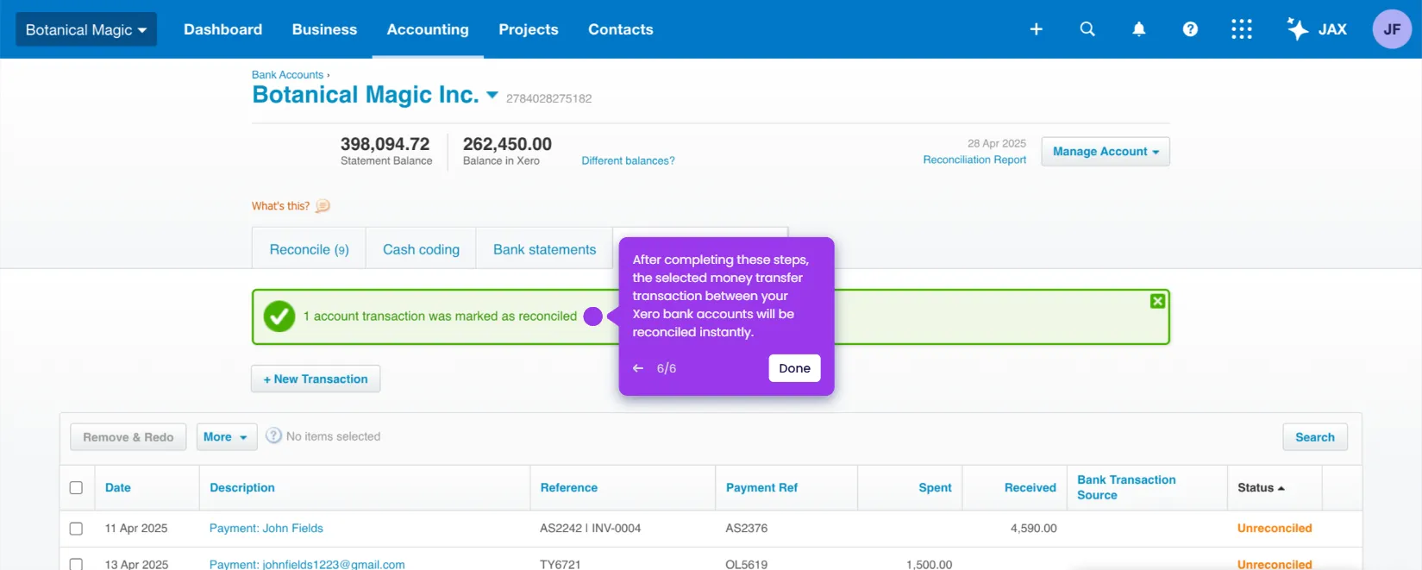Image resolution: width=1422 pixels, height=570 pixels.
Task: Sort by the Status column header
Action: tap(1261, 488)
